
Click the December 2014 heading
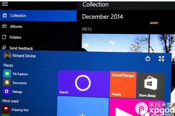(102, 17)
